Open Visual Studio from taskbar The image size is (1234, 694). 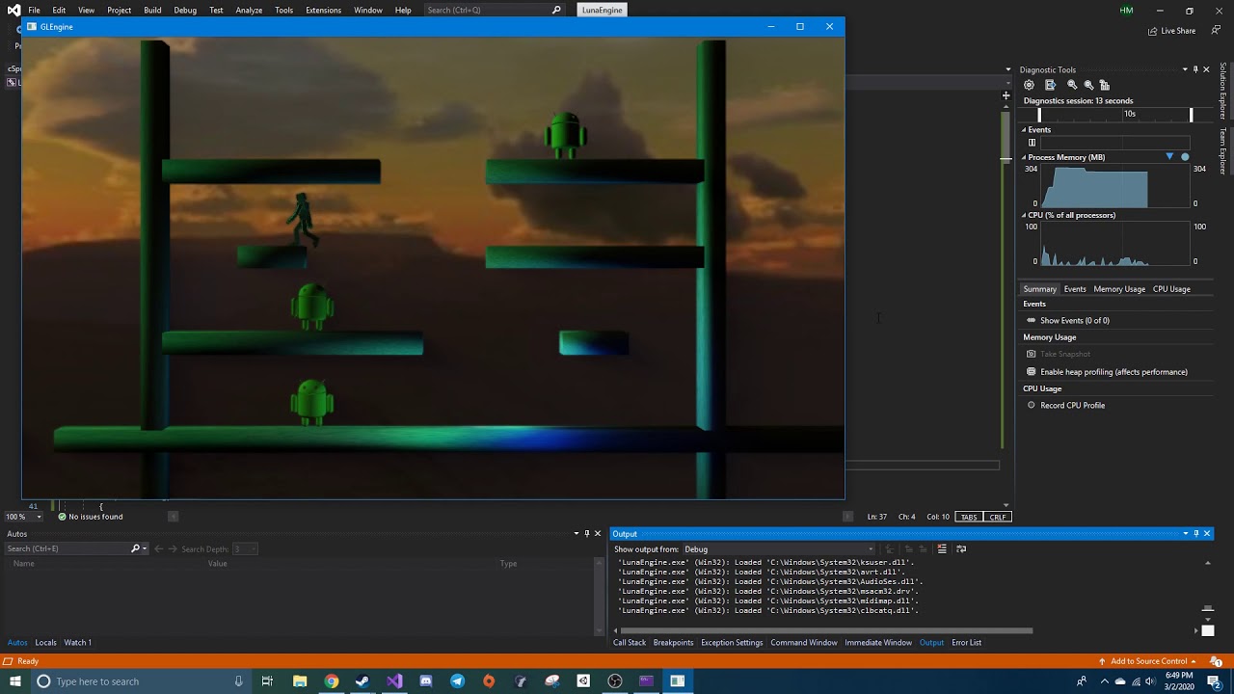(x=394, y=681)
